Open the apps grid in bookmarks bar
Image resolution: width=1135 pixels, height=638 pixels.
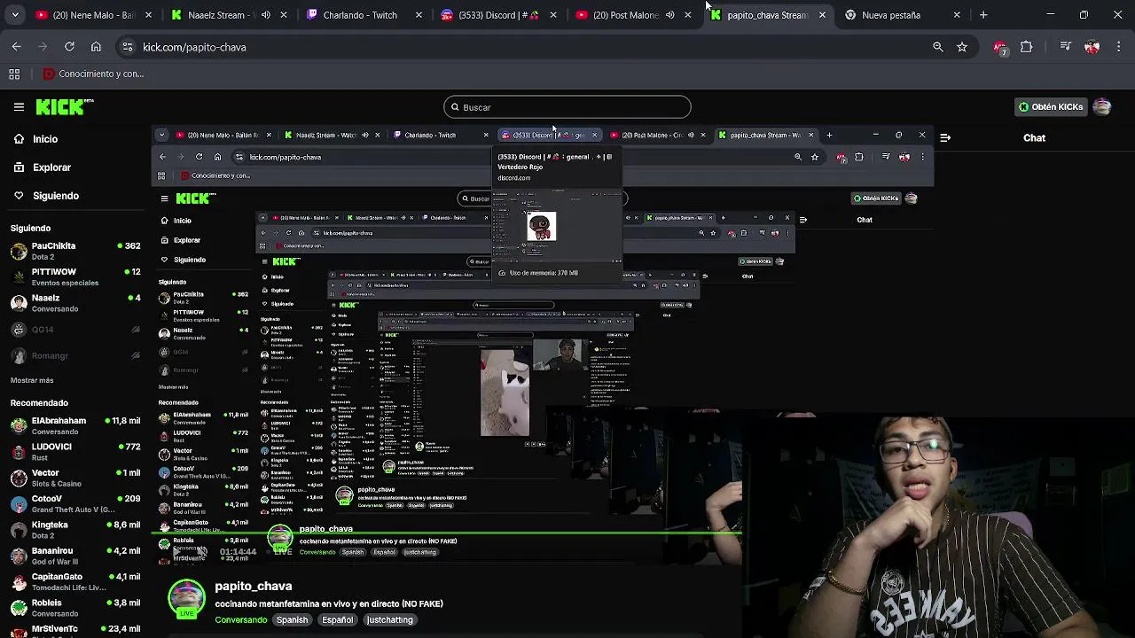click(x=14, y=74)
